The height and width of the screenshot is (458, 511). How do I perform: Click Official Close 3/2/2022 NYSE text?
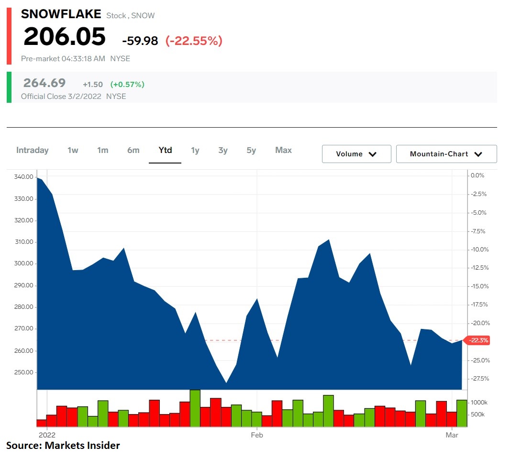click(73, 97)
